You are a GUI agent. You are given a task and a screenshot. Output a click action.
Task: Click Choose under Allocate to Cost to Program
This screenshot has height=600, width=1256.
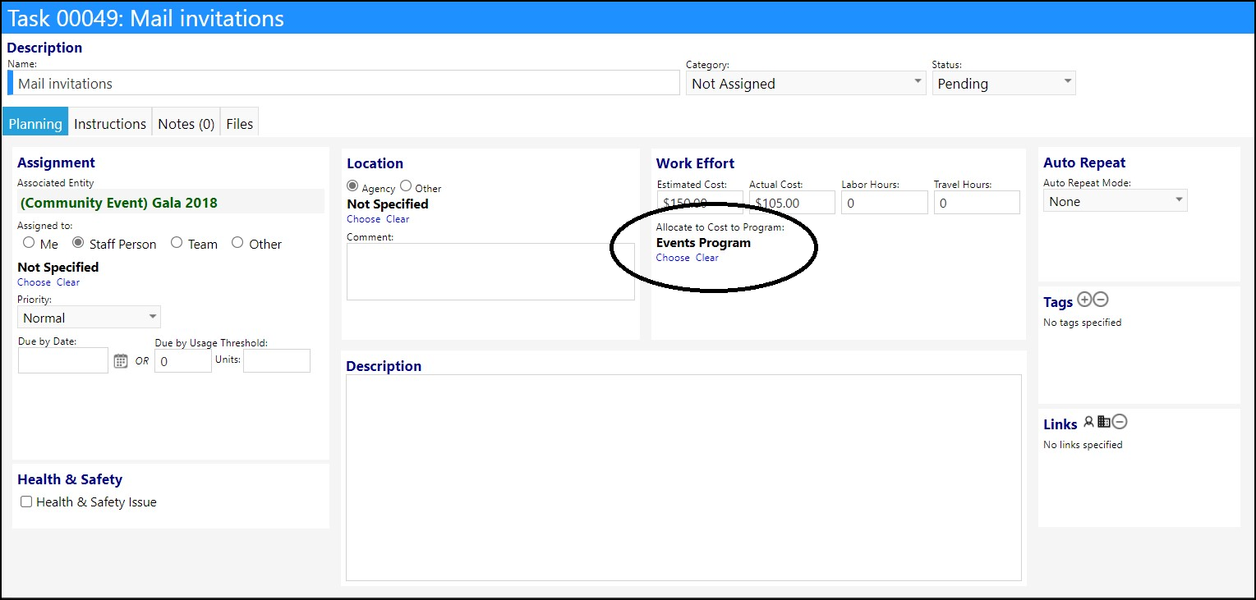[673, 258]
